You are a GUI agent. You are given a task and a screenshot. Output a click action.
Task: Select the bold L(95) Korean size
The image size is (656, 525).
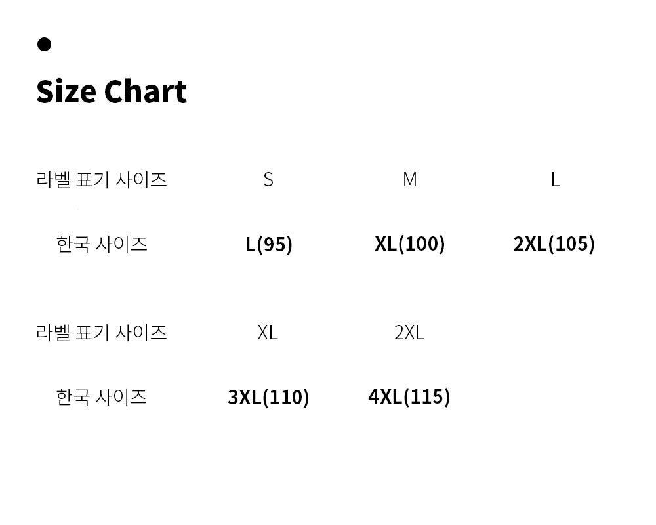[269, 244]
